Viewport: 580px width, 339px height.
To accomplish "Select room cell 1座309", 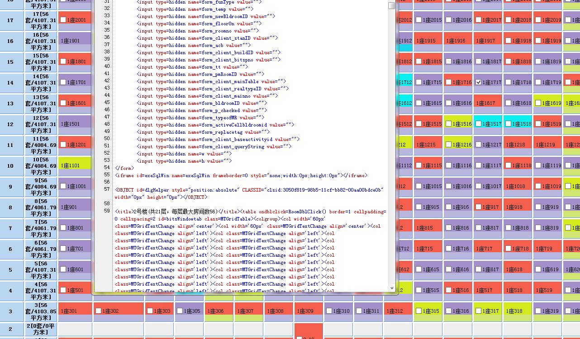I will pos(308,311).
